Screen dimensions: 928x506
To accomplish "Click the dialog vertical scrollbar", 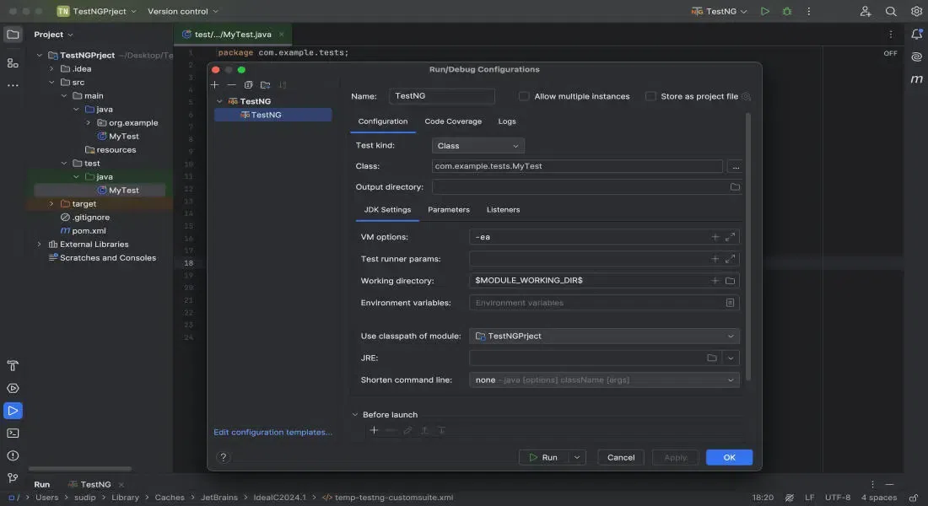I will (748, 245).
